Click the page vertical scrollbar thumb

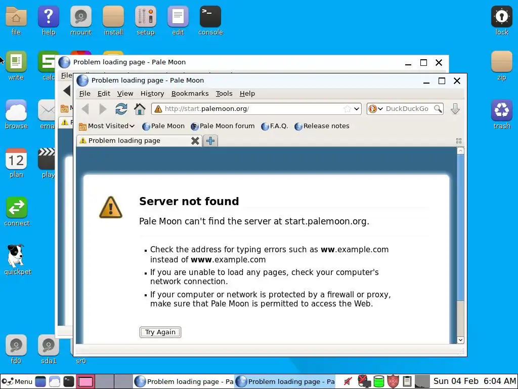point(460,227)
